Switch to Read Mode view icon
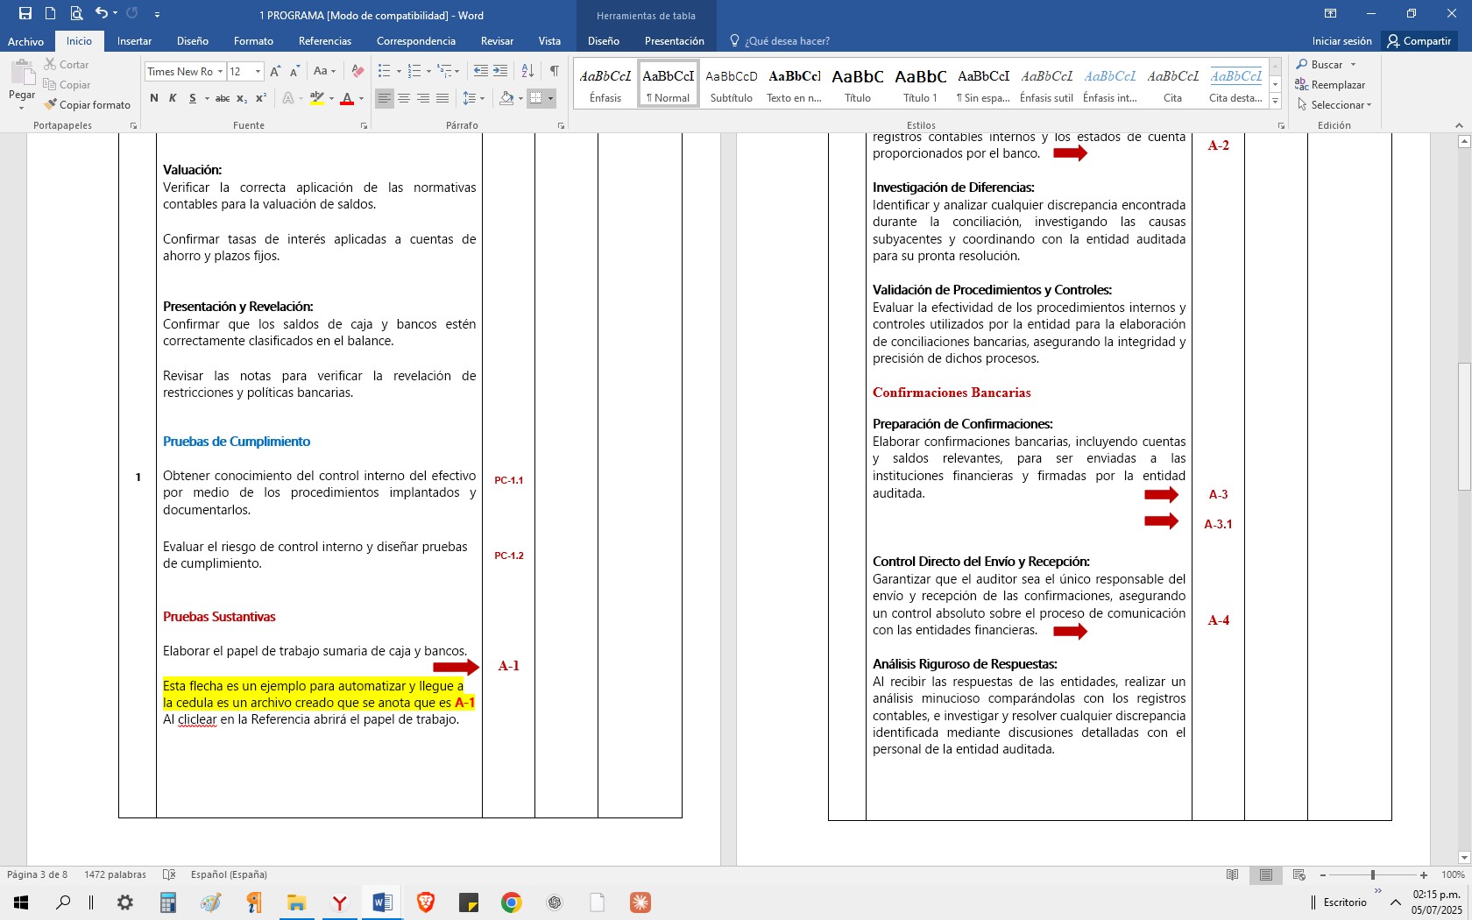The height and width of the screenshot is (920, 1472). [x=1233, y=874]
